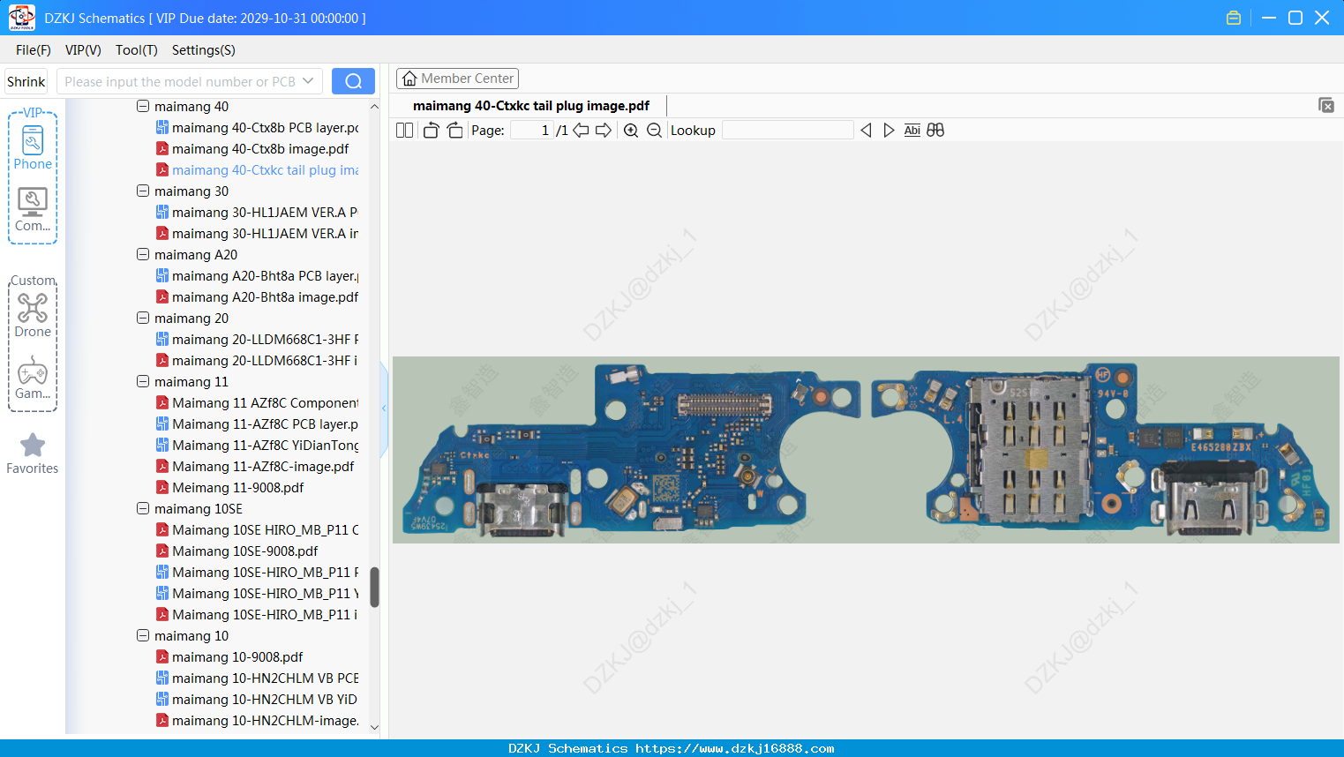Open Maimang 11-AZf8C YiDianTong file
The image size is (1344, 757).
click(258, 446)
